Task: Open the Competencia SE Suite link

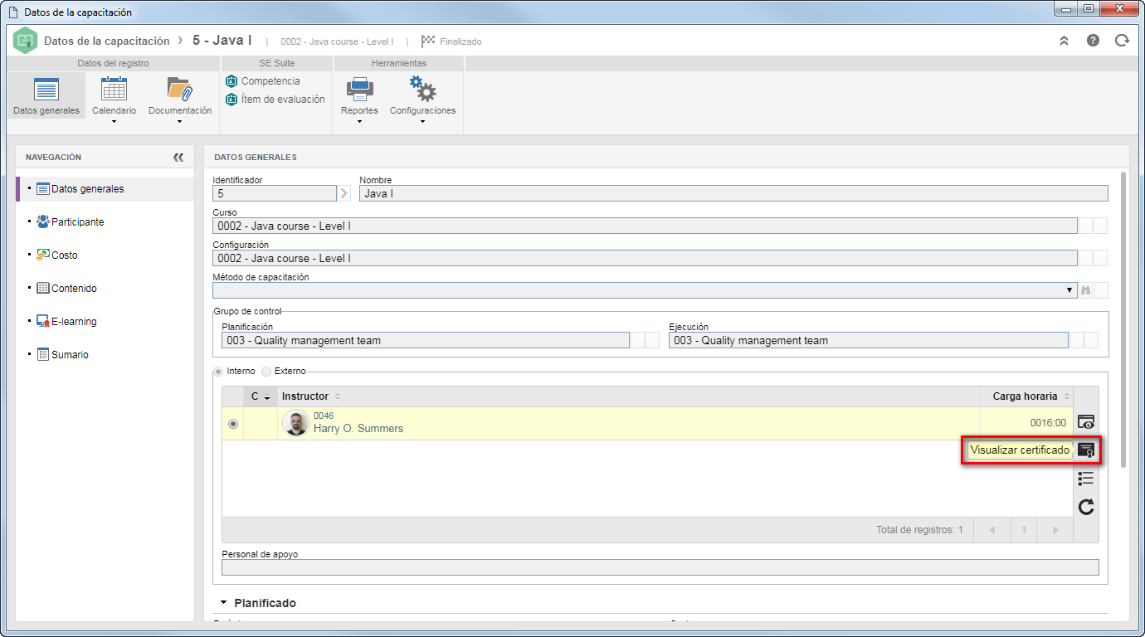Action: click(x=262, y=81)
